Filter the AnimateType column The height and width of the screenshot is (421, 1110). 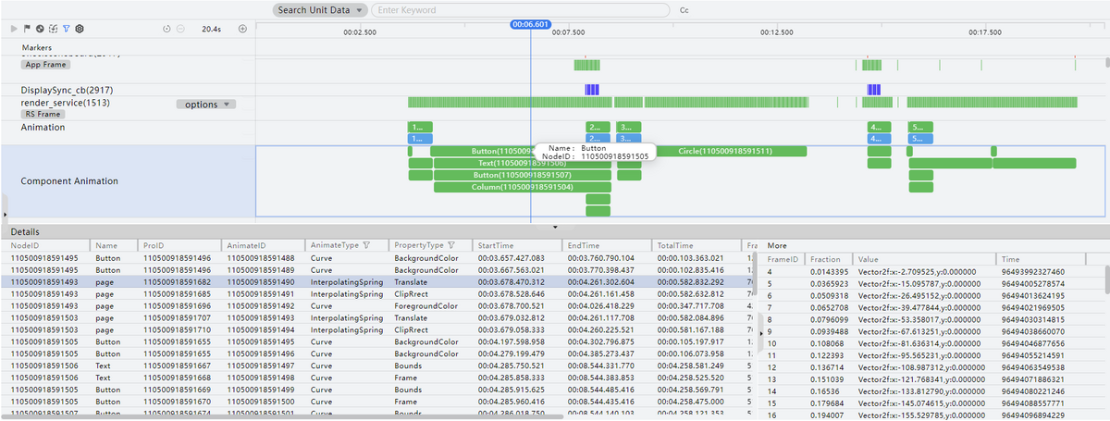point(367,245)
